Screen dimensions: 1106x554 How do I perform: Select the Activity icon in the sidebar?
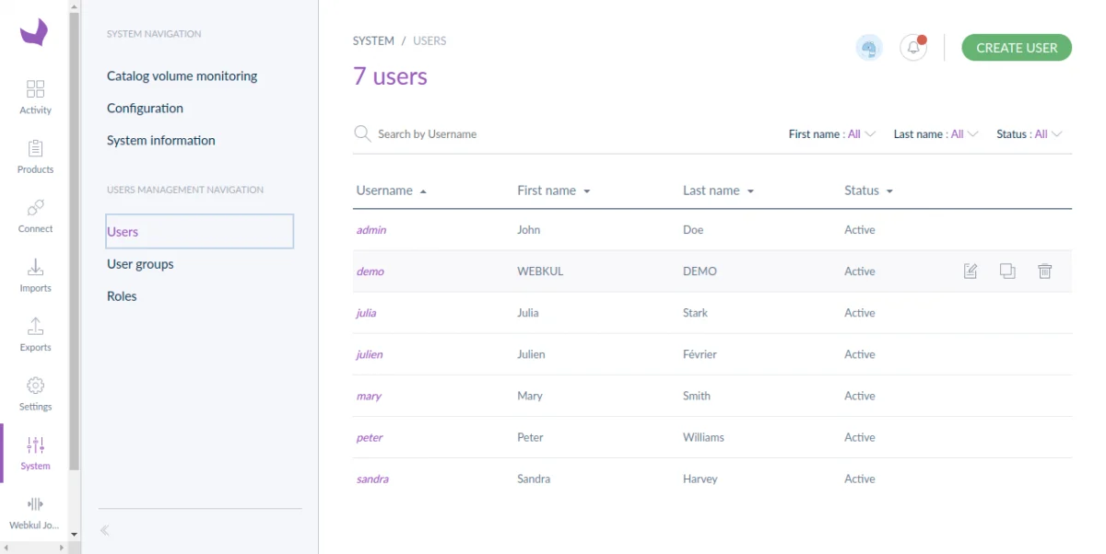point(35,95)
